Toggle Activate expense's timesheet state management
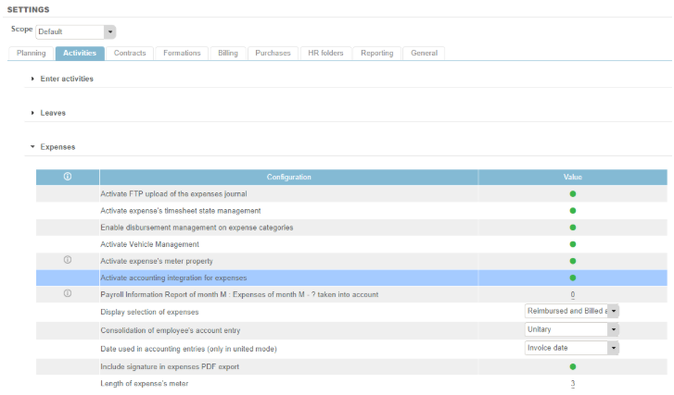The width and height of the screenshot is (674, 395). tap(572, 211)
